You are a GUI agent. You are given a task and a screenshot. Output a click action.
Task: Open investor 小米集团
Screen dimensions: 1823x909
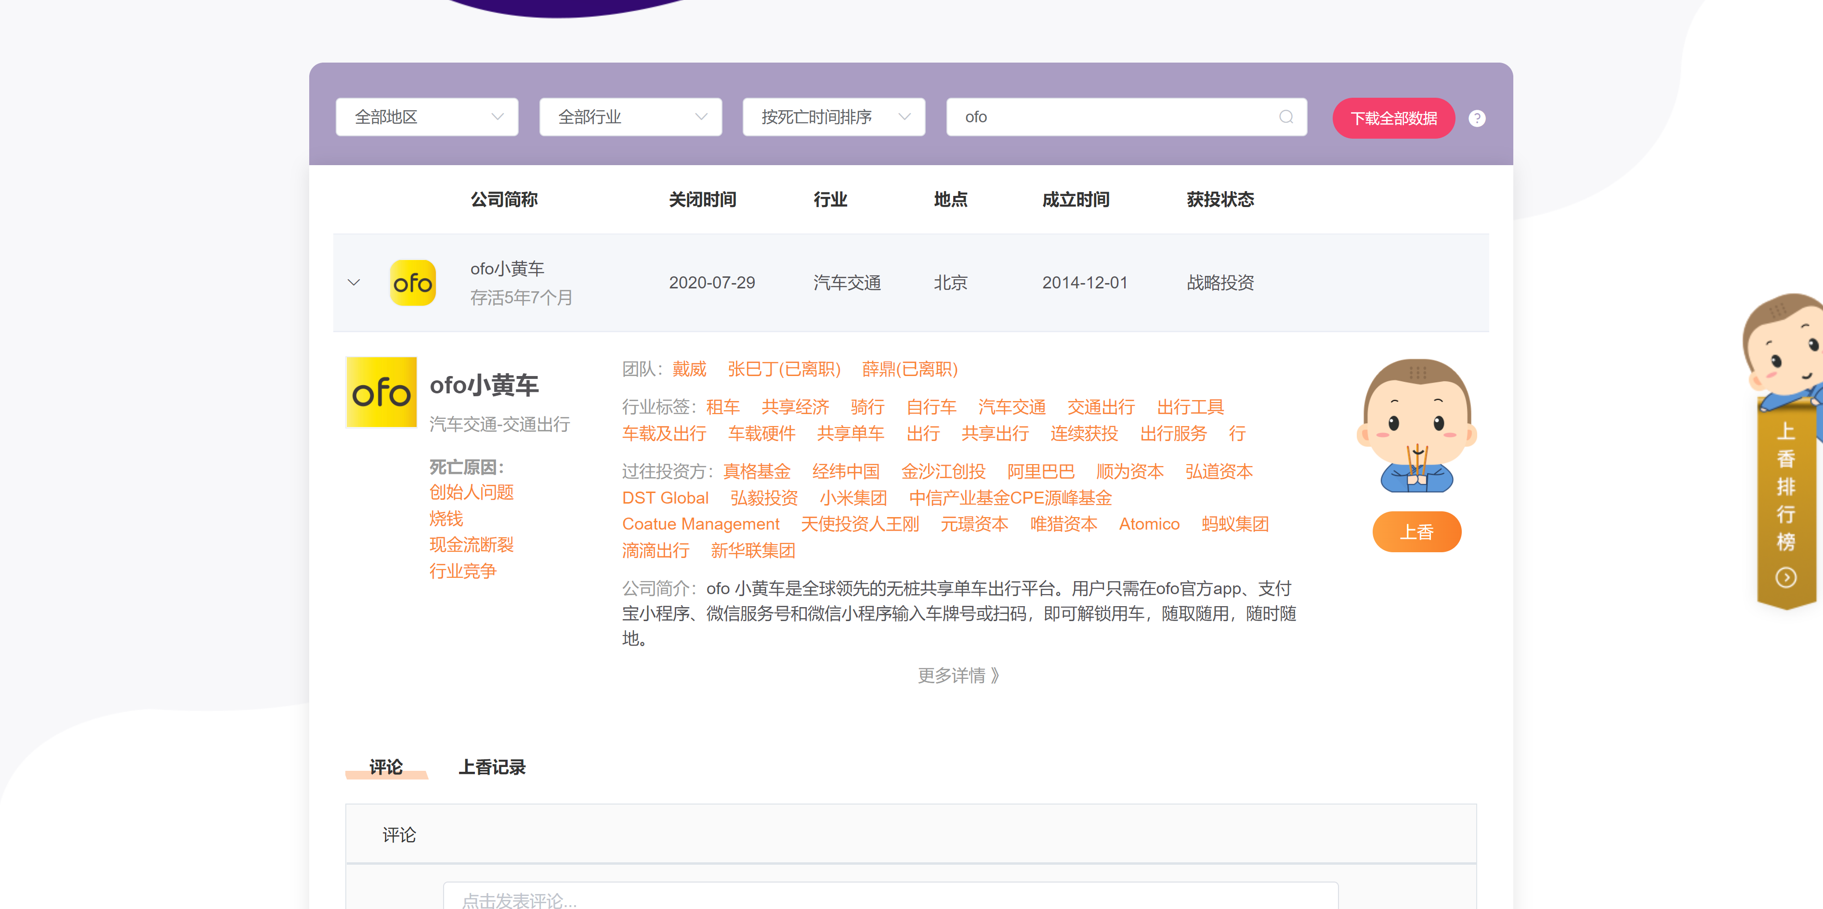(x=853, y=498)
